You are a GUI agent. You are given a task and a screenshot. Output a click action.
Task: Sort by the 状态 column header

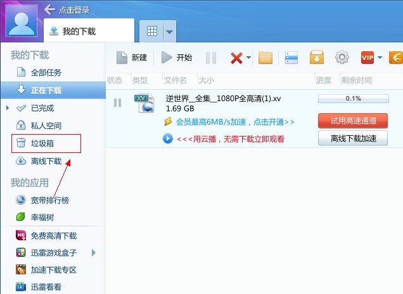[x=115, y=80]
